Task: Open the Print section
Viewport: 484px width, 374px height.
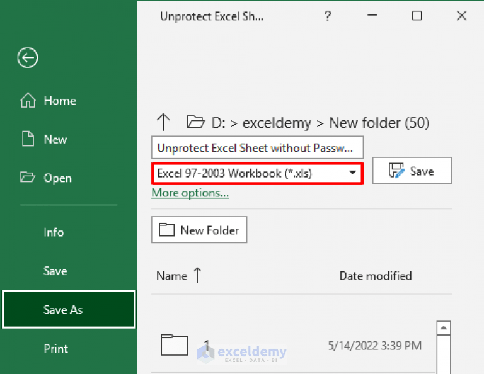Action: (x=56, y=348)
